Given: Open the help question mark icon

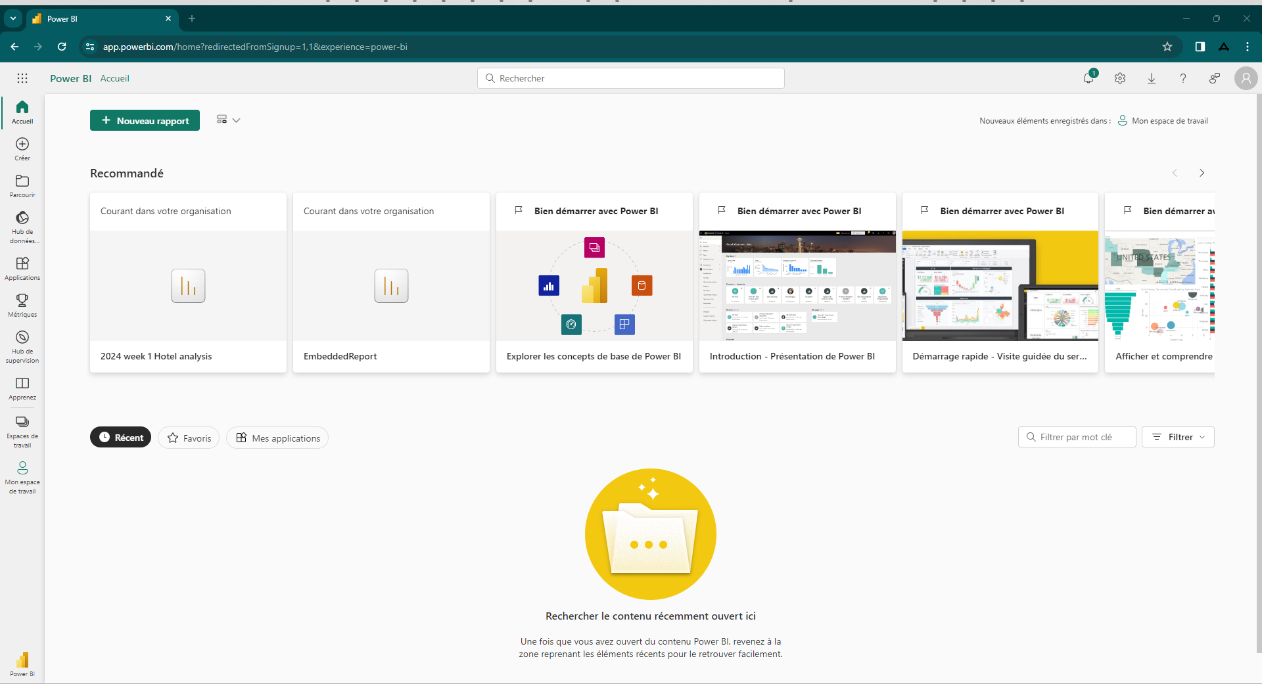Looking at the screenshot, I should 1183,78.
